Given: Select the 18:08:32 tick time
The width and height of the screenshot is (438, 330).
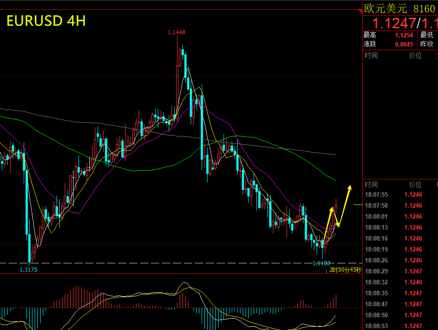Looking at the screenshot, I should pyautogui.click(x=376, y=282).
